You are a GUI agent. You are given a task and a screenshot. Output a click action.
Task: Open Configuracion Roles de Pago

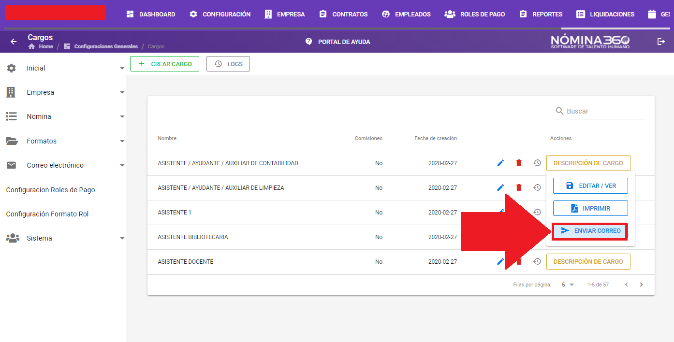pyautogui.click(x=51, y=190)
